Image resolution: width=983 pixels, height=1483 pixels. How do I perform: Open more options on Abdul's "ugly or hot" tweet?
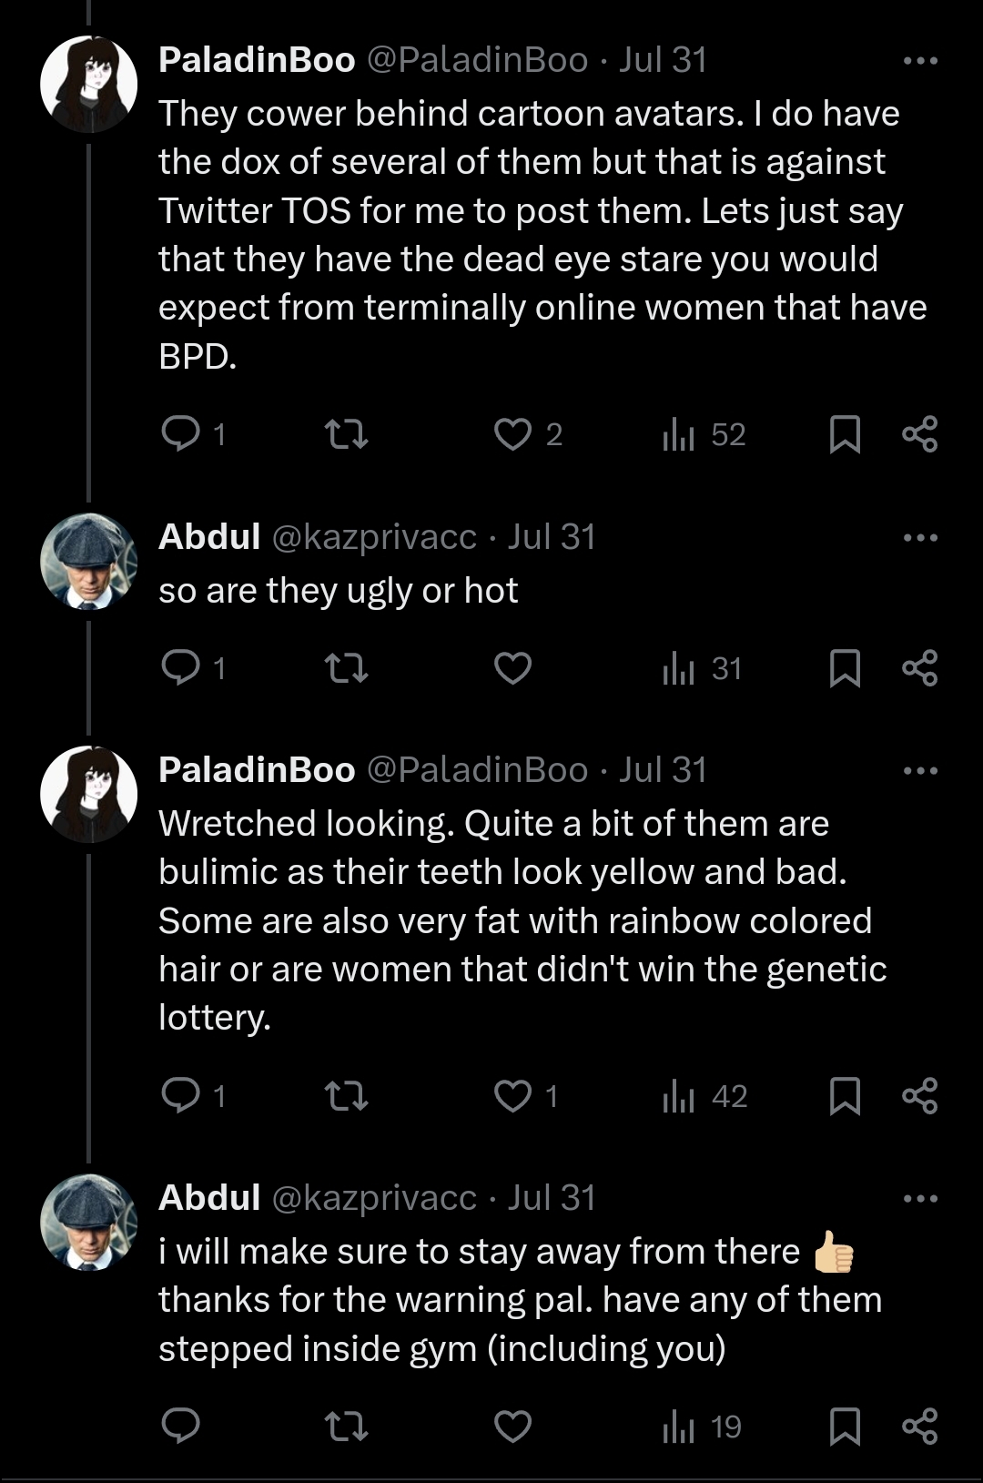[920, 538]
